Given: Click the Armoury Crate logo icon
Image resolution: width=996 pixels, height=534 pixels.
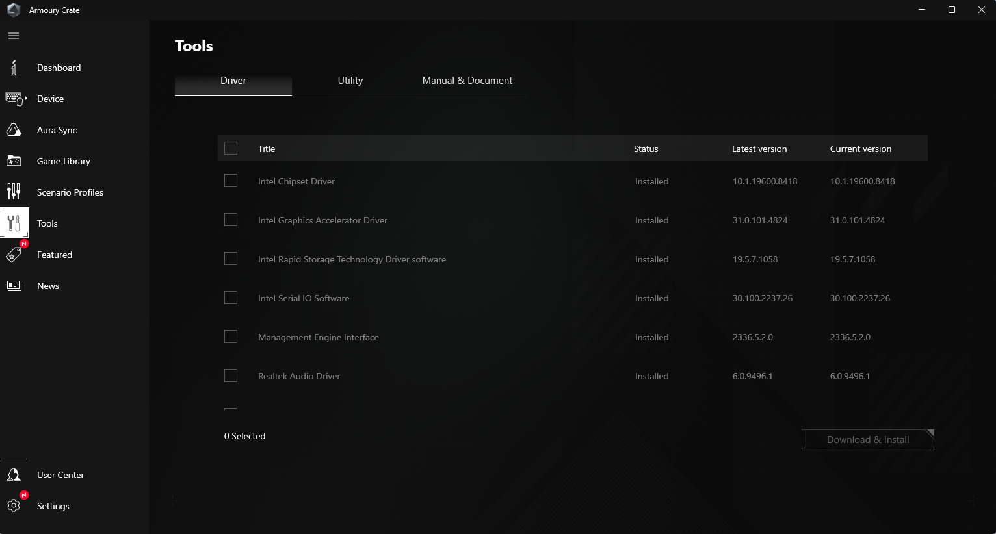Looking at the screenshot, I should [x=14, y=10].
